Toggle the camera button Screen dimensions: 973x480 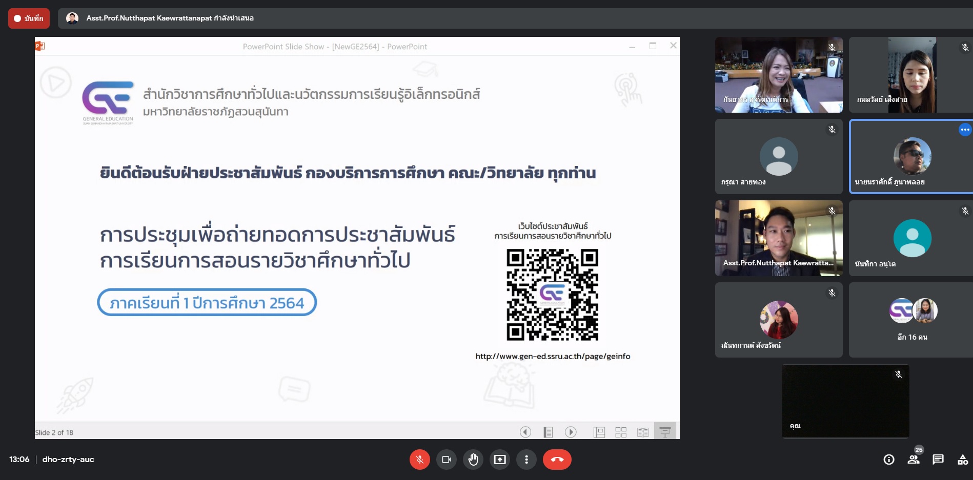(446, 460)
